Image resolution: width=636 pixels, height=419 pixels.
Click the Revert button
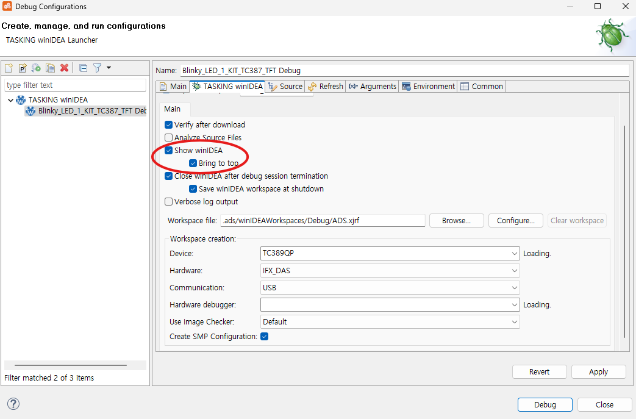pyautogui.click(x=539, y=371)
